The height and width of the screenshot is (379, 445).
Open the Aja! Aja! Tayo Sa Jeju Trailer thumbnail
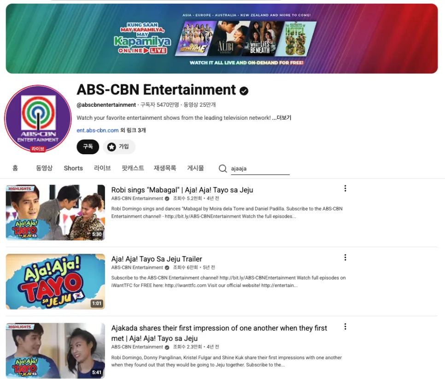(x=55, y=281)
